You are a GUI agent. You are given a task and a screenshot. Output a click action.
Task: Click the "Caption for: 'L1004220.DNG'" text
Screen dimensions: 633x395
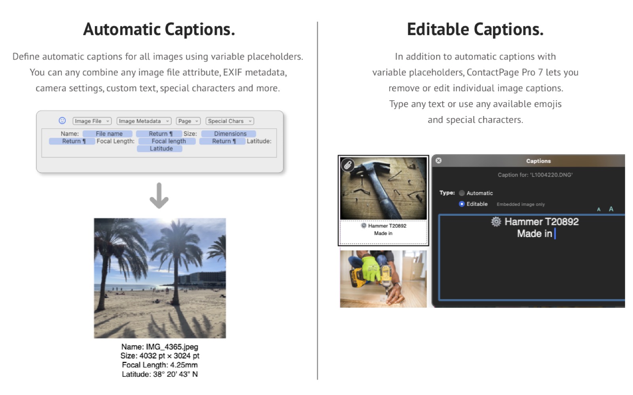[535, 175]
